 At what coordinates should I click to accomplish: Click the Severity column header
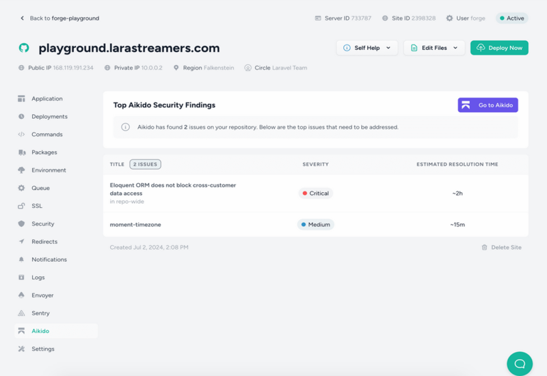(315, 164)
